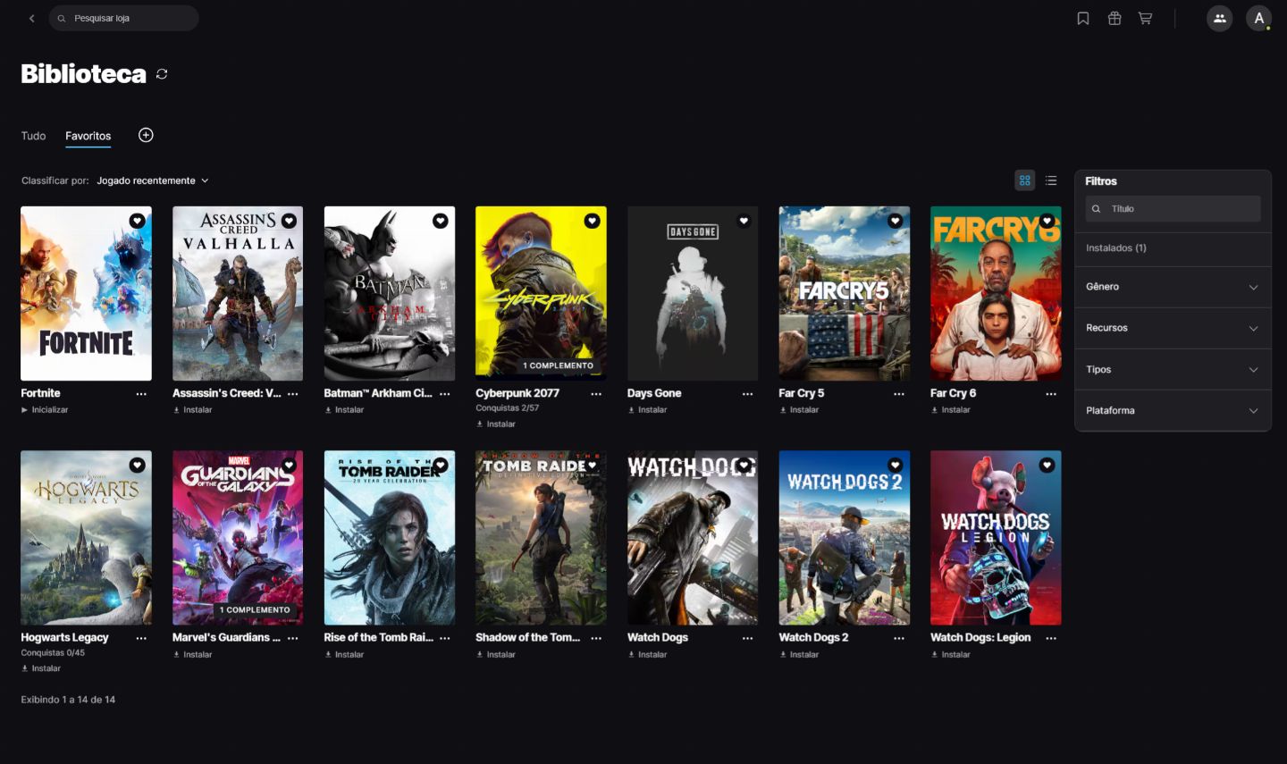Toggle favorite heart on Cyberpunk 2077
The image size is (1287, 764).
tap(592, 221)
